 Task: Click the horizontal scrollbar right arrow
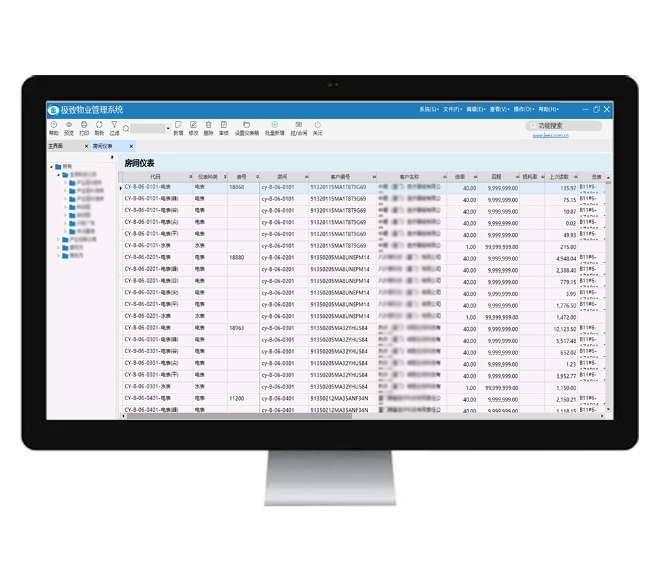[602, 416]
